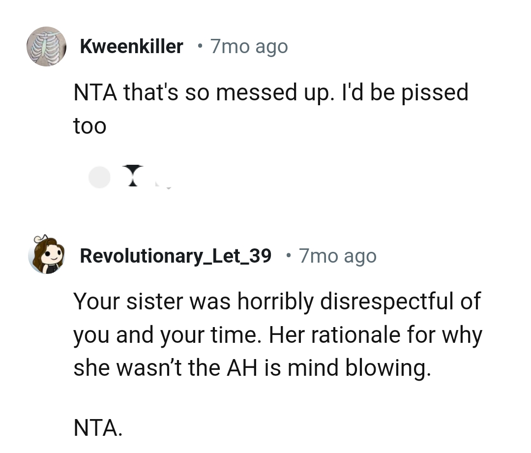Click Revolutionary_Let_39's avatar icon
The width and height of the screenshot is (531, 453).
47,255
